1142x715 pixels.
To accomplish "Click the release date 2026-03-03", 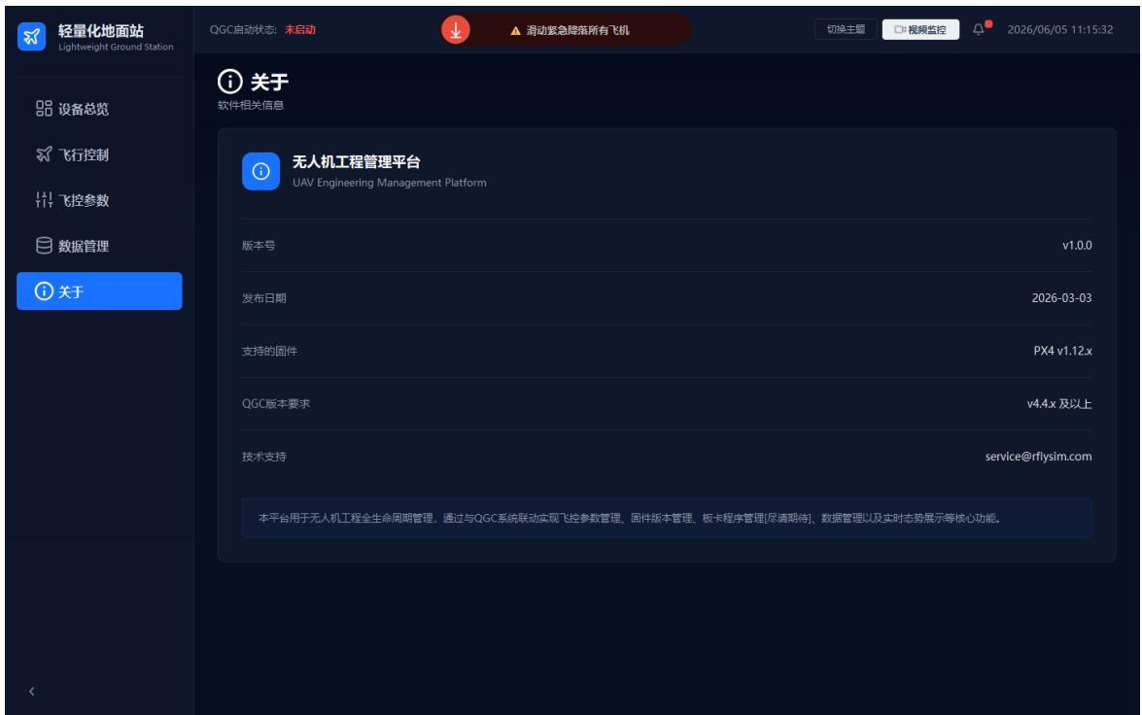I will [x=1061, y=298].
